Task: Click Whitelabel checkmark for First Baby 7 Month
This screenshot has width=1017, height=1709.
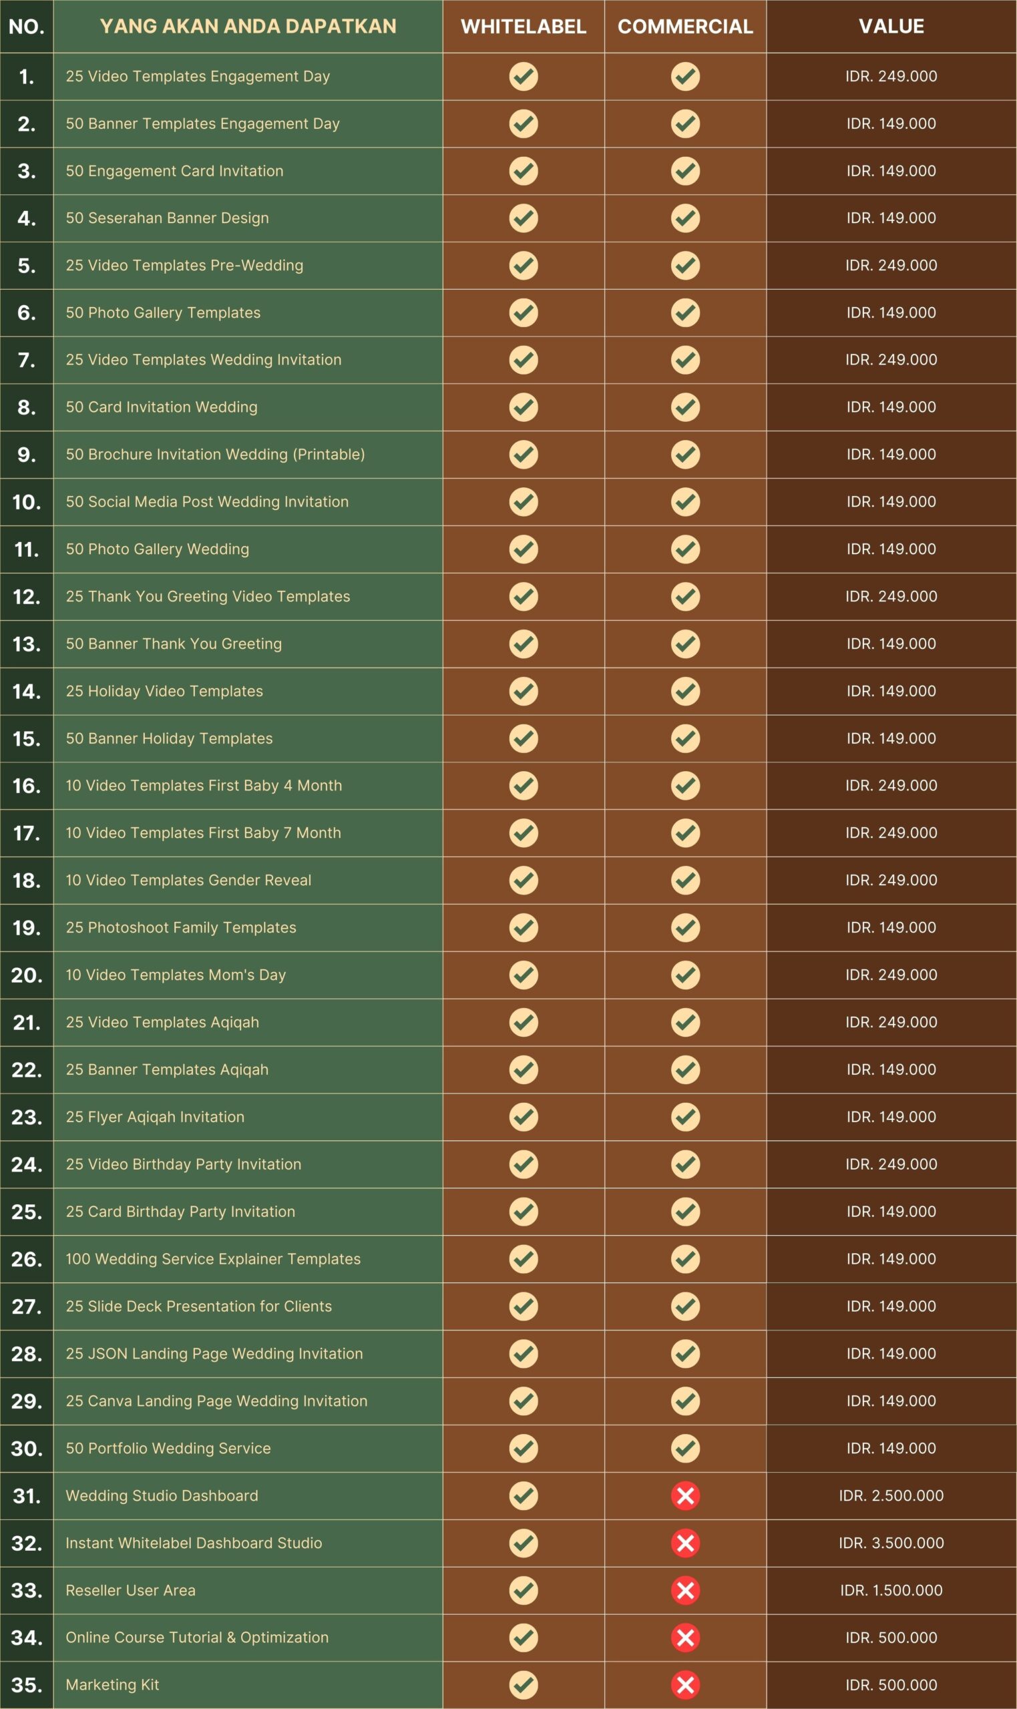Action: 524,833
